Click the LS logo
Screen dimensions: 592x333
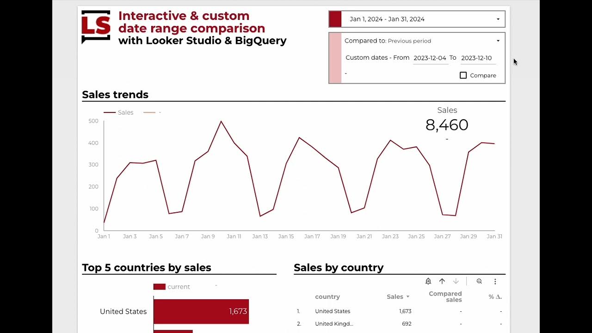tap(96, 27)
